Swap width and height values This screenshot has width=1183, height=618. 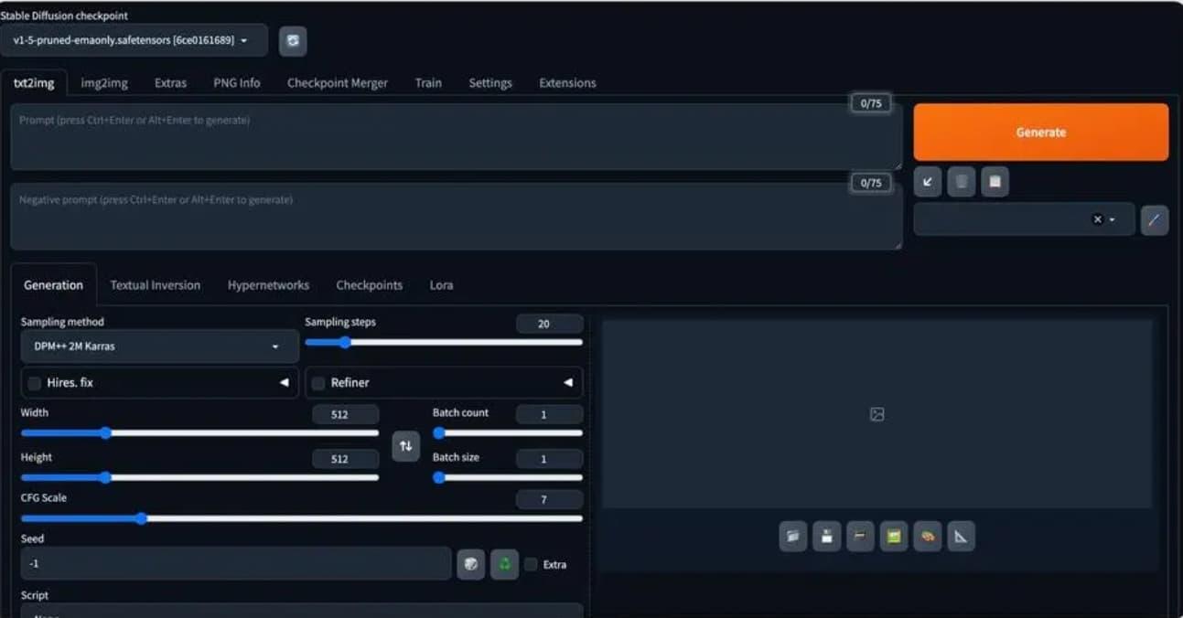click(x=405, y=446)
